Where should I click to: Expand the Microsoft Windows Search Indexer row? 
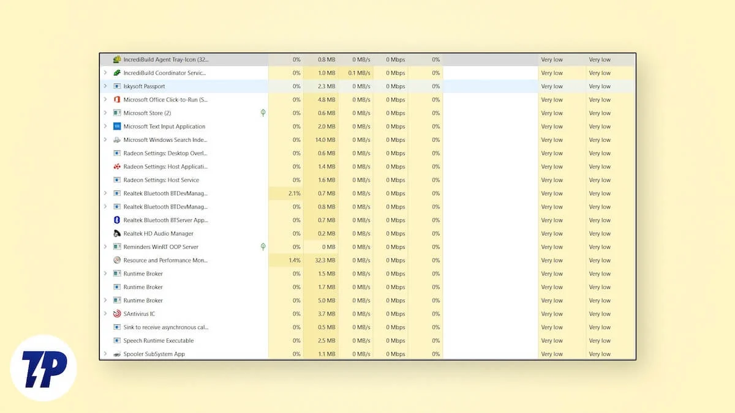click(x=105, y=140)
